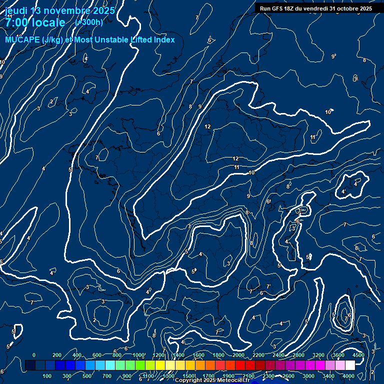Click the '3600' legend value label
This screenshot has width=384, height=384.
point(338,355)
